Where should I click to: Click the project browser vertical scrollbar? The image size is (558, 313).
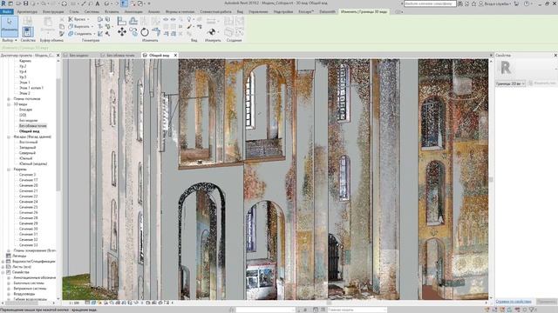point(58,135)
